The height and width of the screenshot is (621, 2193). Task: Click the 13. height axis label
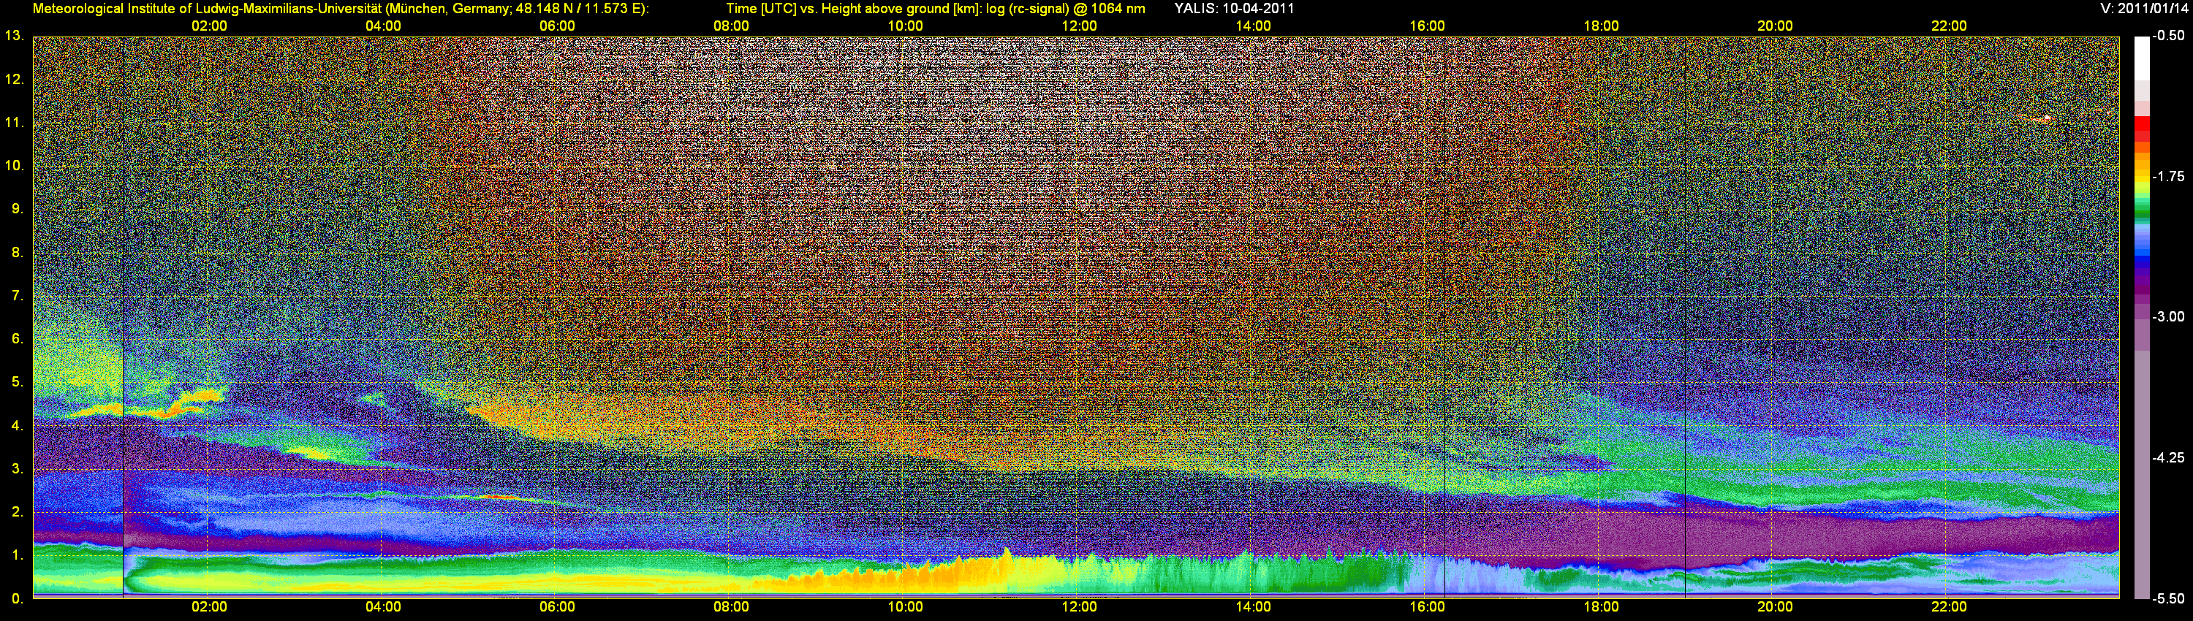click(15, 36)
